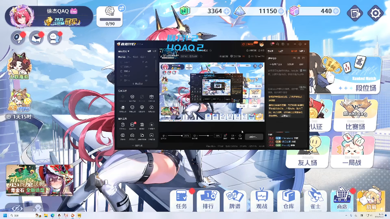Viewport: 390px width, 219px height.
Task: Click the 64% speaker volume box
Action: tap(218, 136)
